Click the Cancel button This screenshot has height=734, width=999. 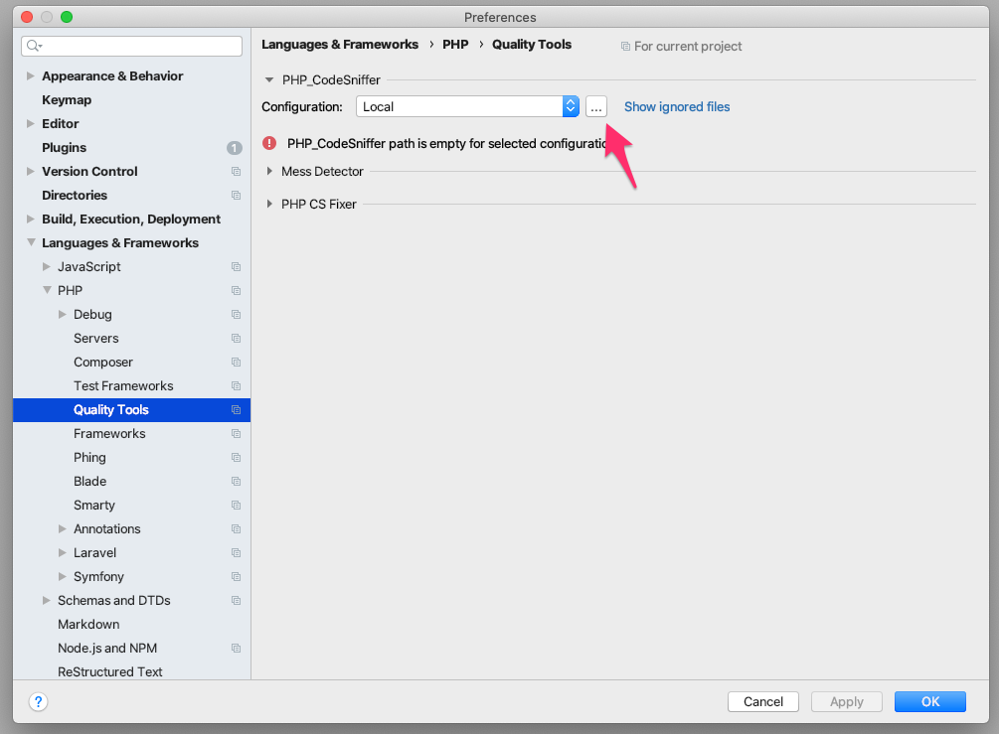coord(762,701)
